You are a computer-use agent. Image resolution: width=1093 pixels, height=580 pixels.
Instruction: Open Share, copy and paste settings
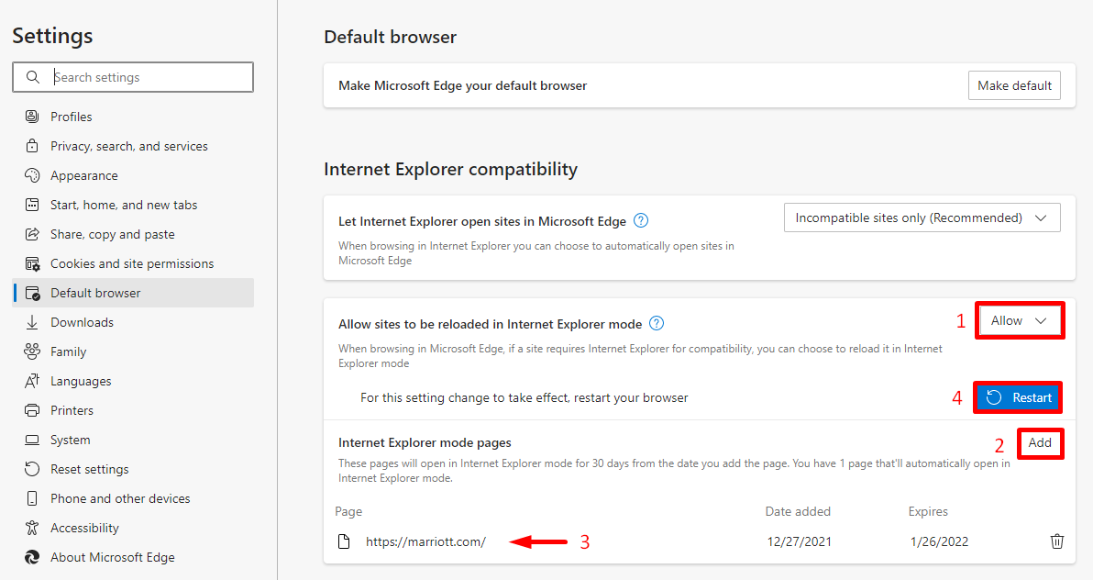pyautogui.click(x=133, y=234)
